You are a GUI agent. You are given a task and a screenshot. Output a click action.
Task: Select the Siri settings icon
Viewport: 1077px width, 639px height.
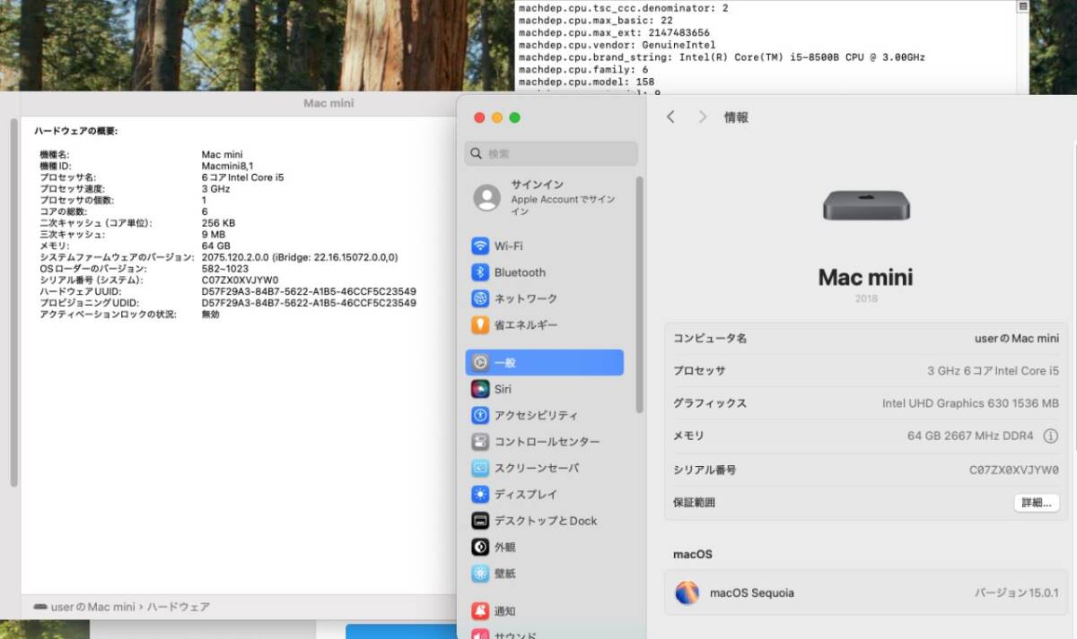click(502, 389)
